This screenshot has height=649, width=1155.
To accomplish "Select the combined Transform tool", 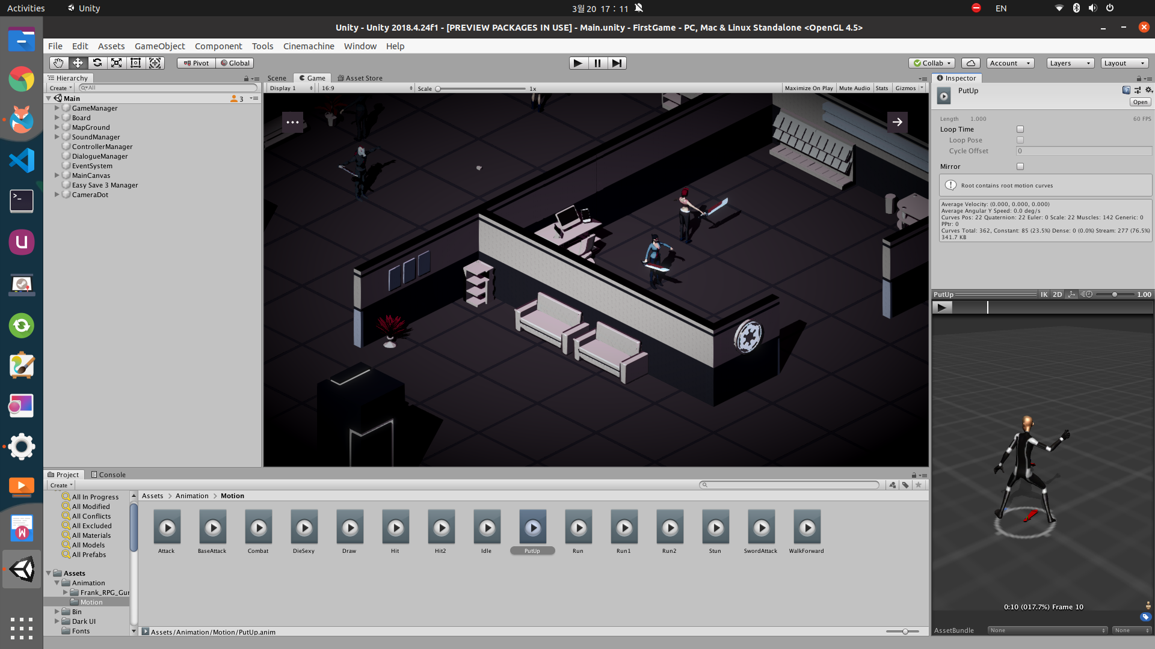I will coord(155,63).
